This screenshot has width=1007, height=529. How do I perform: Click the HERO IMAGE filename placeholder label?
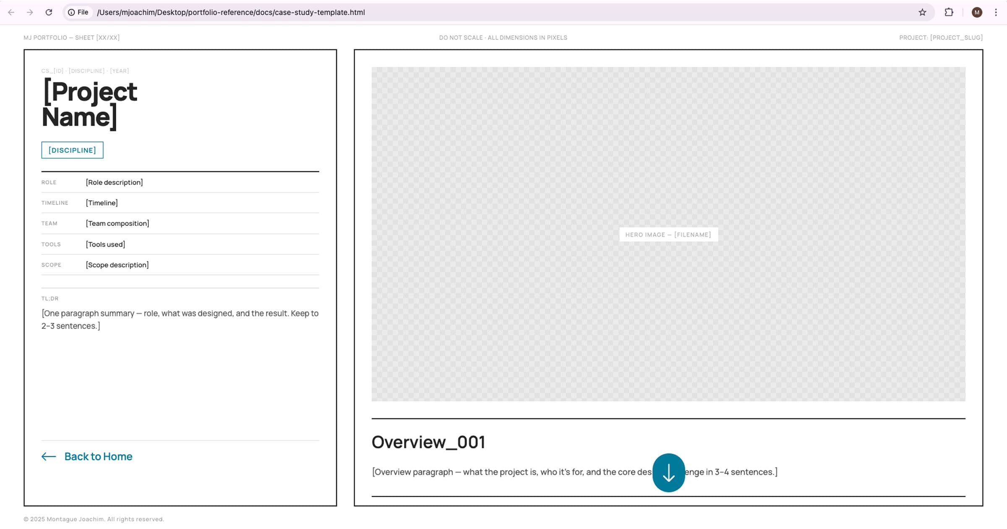pyautogui.click(x=668, y=235)
